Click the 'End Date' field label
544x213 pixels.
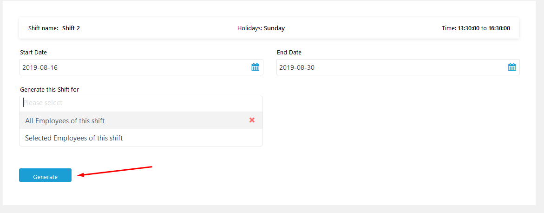[x=289, y=53]
